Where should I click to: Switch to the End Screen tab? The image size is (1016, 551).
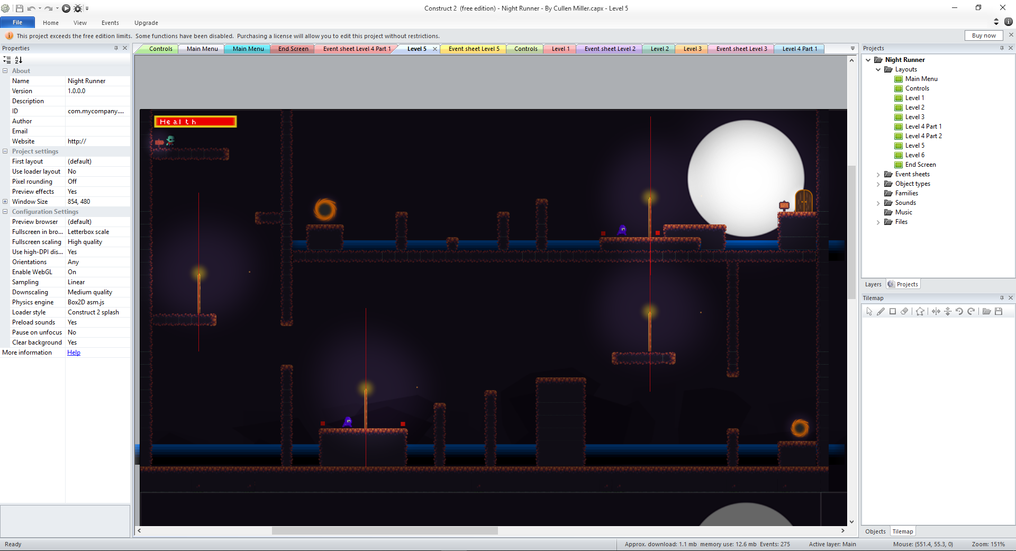tap(293, 49)
